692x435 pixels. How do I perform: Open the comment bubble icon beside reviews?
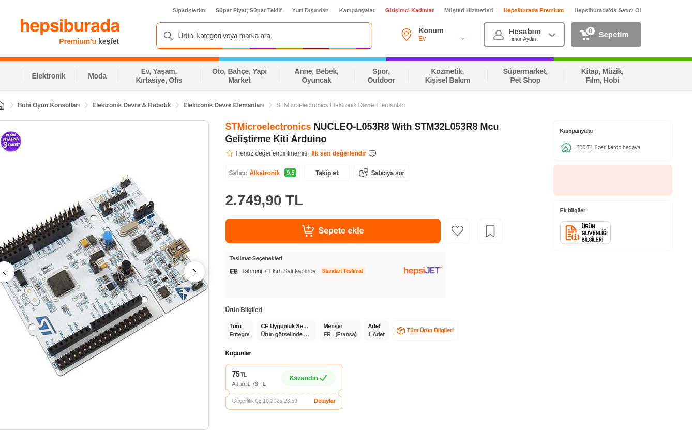(x=372, y=153)
